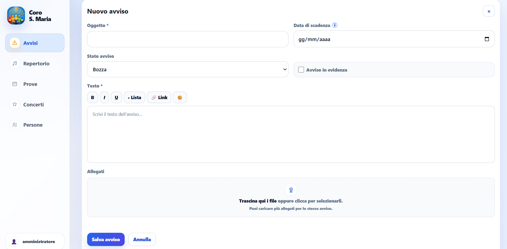
Task: Click the Repertorio music note icon
Action: [15, 63]
